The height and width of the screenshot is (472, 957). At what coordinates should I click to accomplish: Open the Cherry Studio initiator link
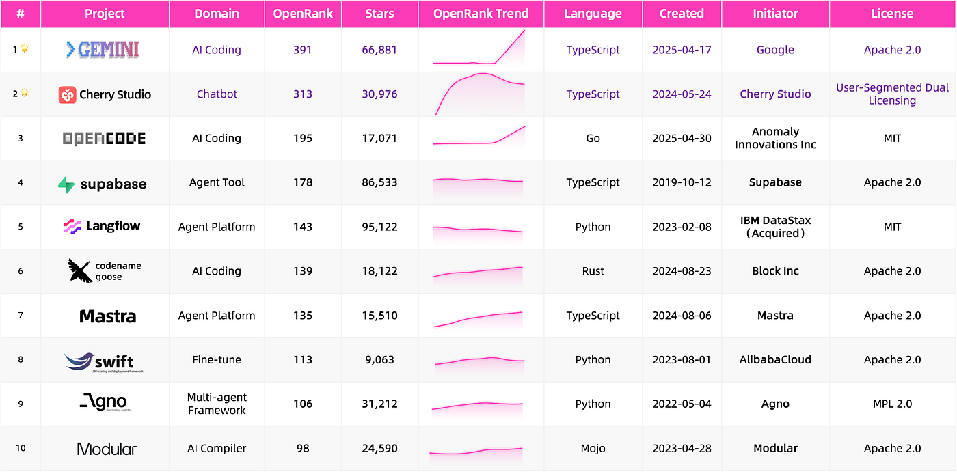[x=775, y=94]
